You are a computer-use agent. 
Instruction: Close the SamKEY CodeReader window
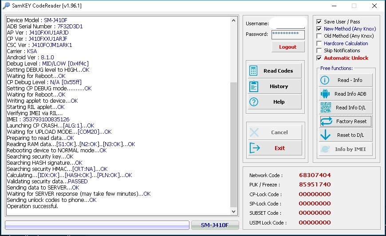click(374, 6)
